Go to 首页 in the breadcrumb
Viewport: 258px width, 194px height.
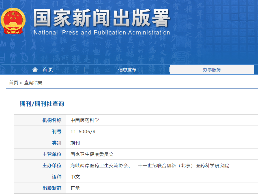coord(14,83)
